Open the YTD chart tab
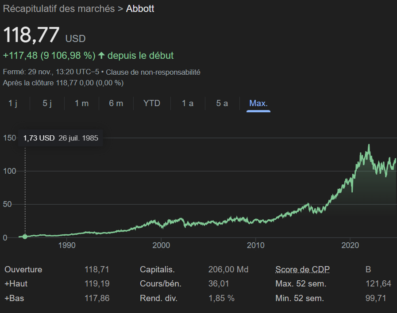 [x=152, y=103]
